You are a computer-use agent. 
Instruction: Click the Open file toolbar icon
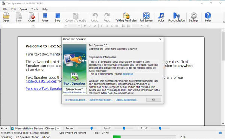point(6,17)
